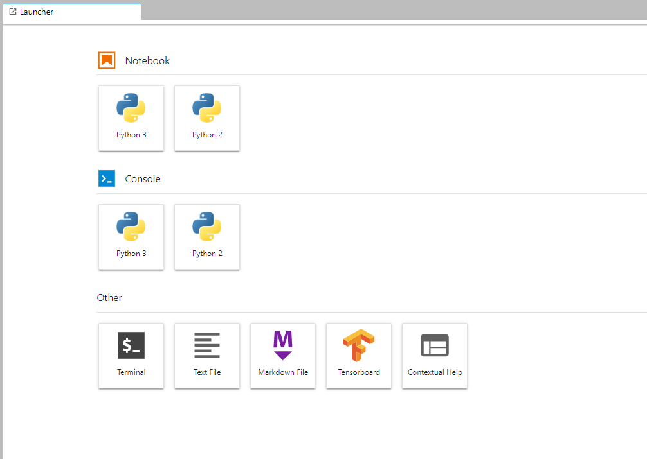The image size is (647, 459).
Task: Open the Contextual Help card
Action: point(435,356)
